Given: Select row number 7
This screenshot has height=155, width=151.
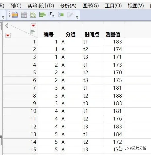Looking at the screenshot, I should pyautogui.click(x=20, y=88).
